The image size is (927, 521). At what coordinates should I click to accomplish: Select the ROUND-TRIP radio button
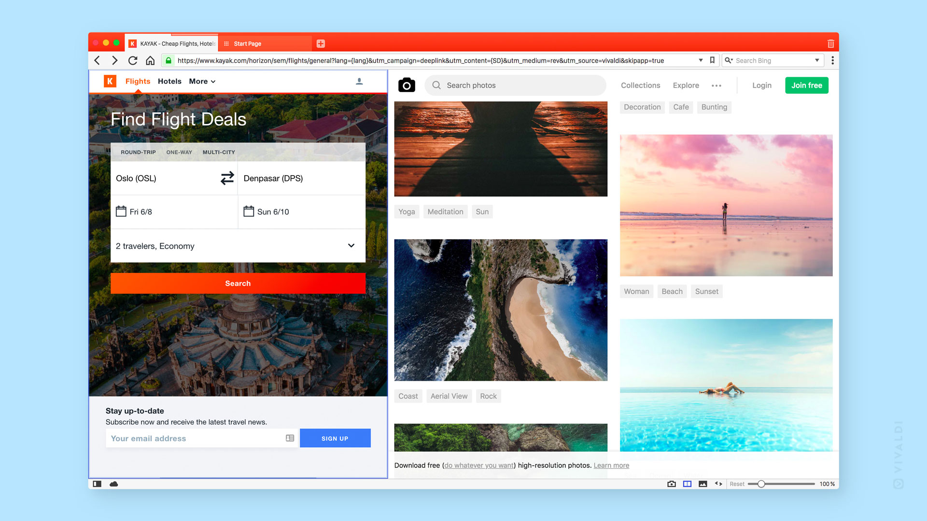click(138, 152)
